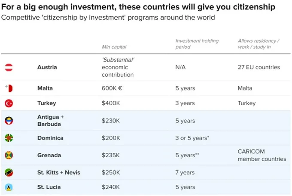The width and height of the screenshot is (292, 196).
Task: Click the Dominica flag icon
Action: (9, 138)
